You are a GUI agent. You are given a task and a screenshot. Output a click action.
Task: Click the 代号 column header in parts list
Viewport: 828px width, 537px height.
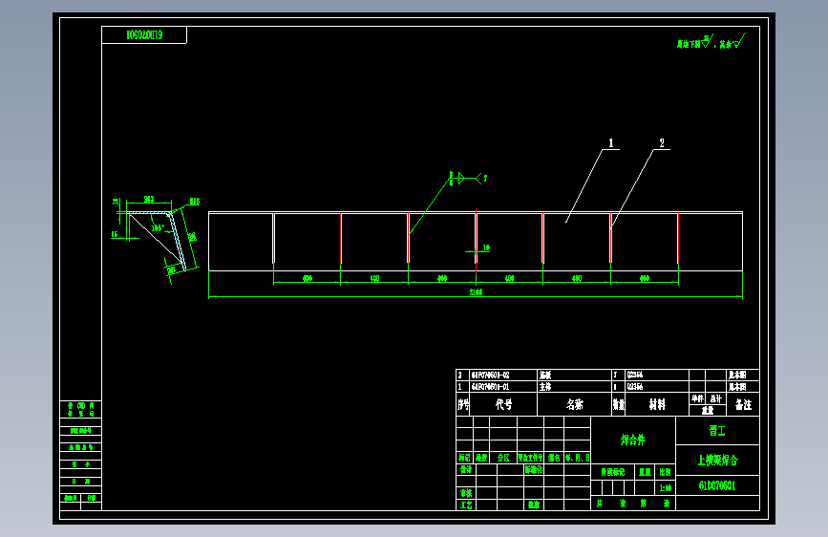[x=503, y=404]
